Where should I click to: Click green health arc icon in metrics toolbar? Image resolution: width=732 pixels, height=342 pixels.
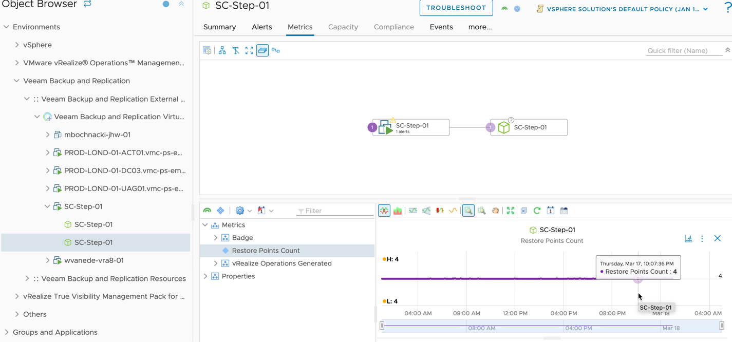(208, 211)
